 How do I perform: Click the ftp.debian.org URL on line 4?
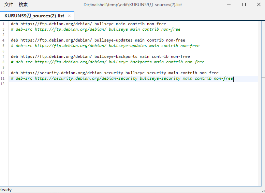(56, 40)
